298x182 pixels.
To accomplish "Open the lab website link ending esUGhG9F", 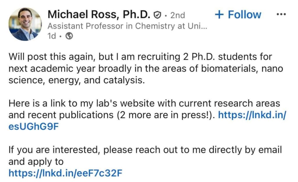I will point(252,115).
